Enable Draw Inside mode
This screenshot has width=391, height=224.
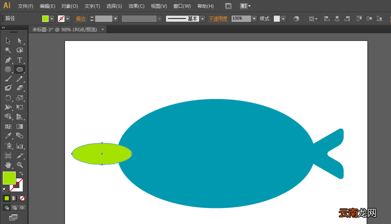pyautogui.click(x=22, y=207)
